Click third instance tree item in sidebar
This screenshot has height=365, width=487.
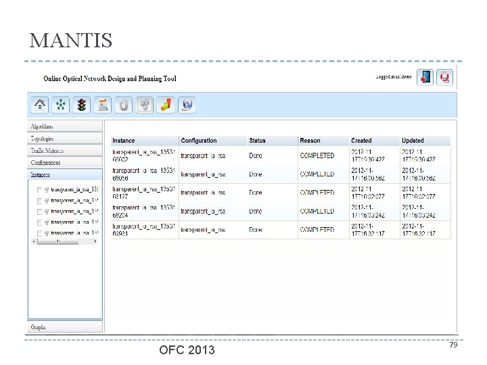pos(74,212)
